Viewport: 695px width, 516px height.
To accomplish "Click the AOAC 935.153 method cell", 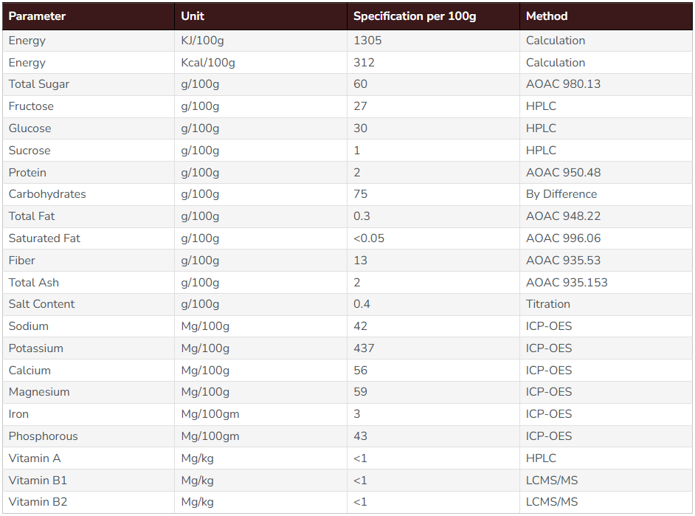I will 606,283.
